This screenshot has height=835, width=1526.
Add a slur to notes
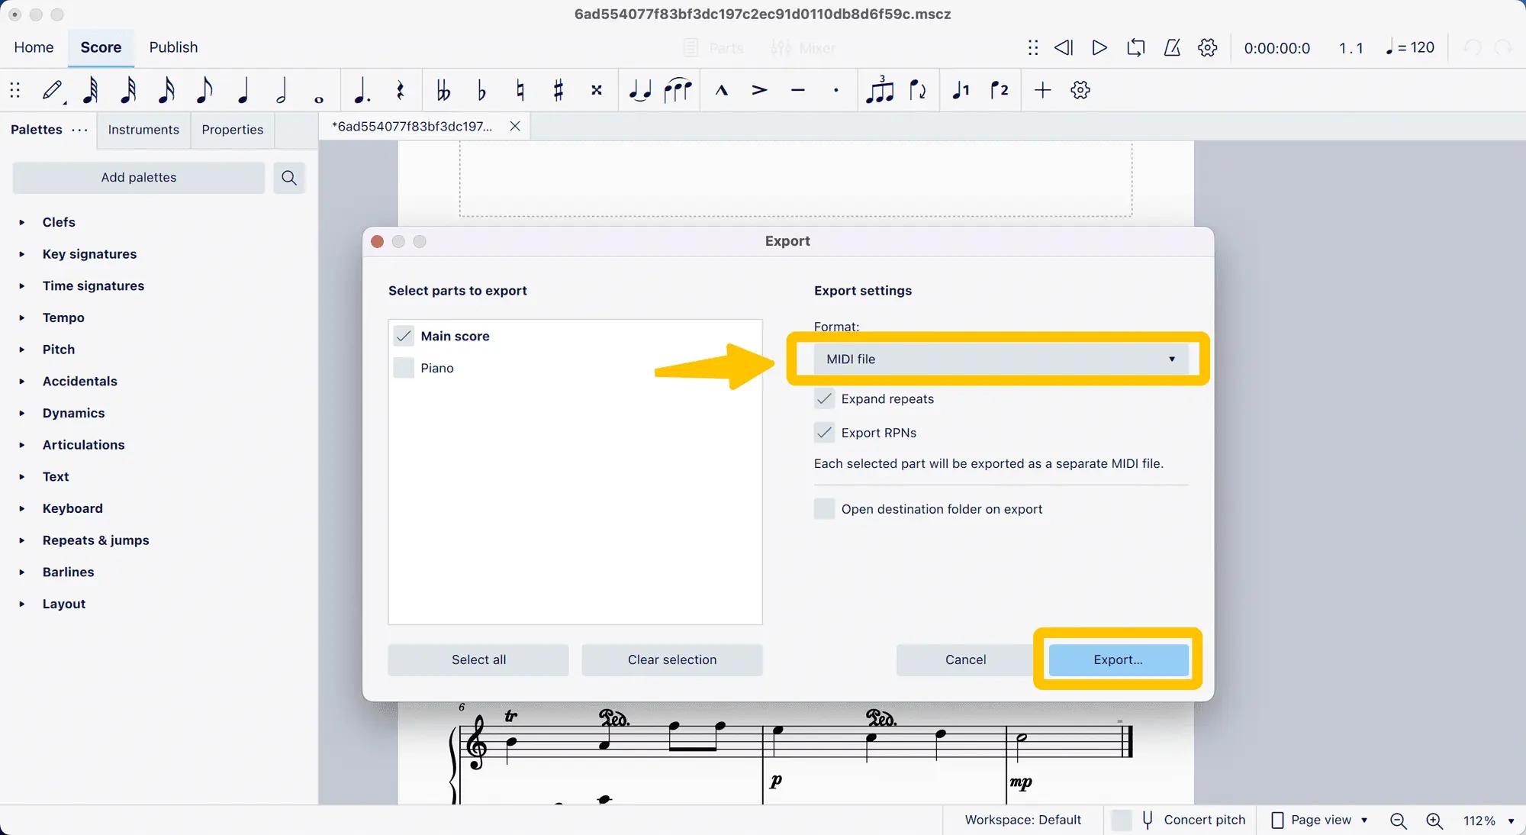pyautogui.click(x=678, y=90)
